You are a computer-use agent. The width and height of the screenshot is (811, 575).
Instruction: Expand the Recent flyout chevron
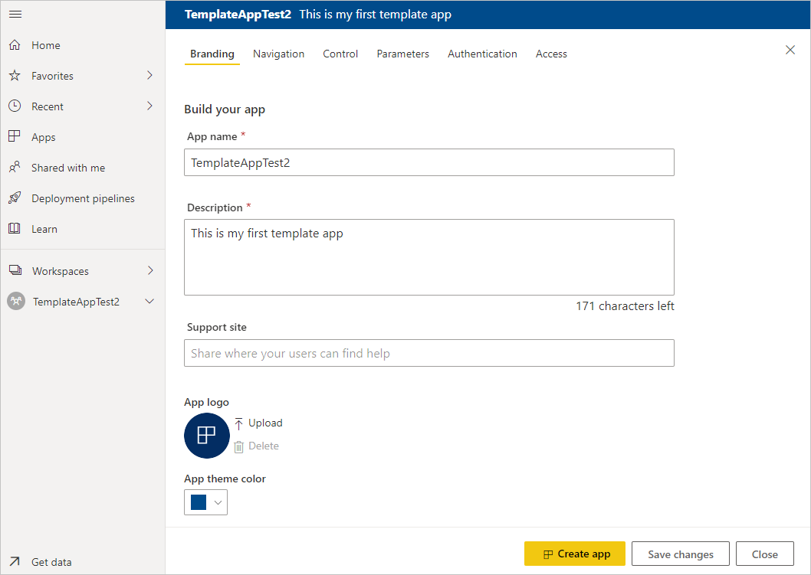tap(149, 106)
